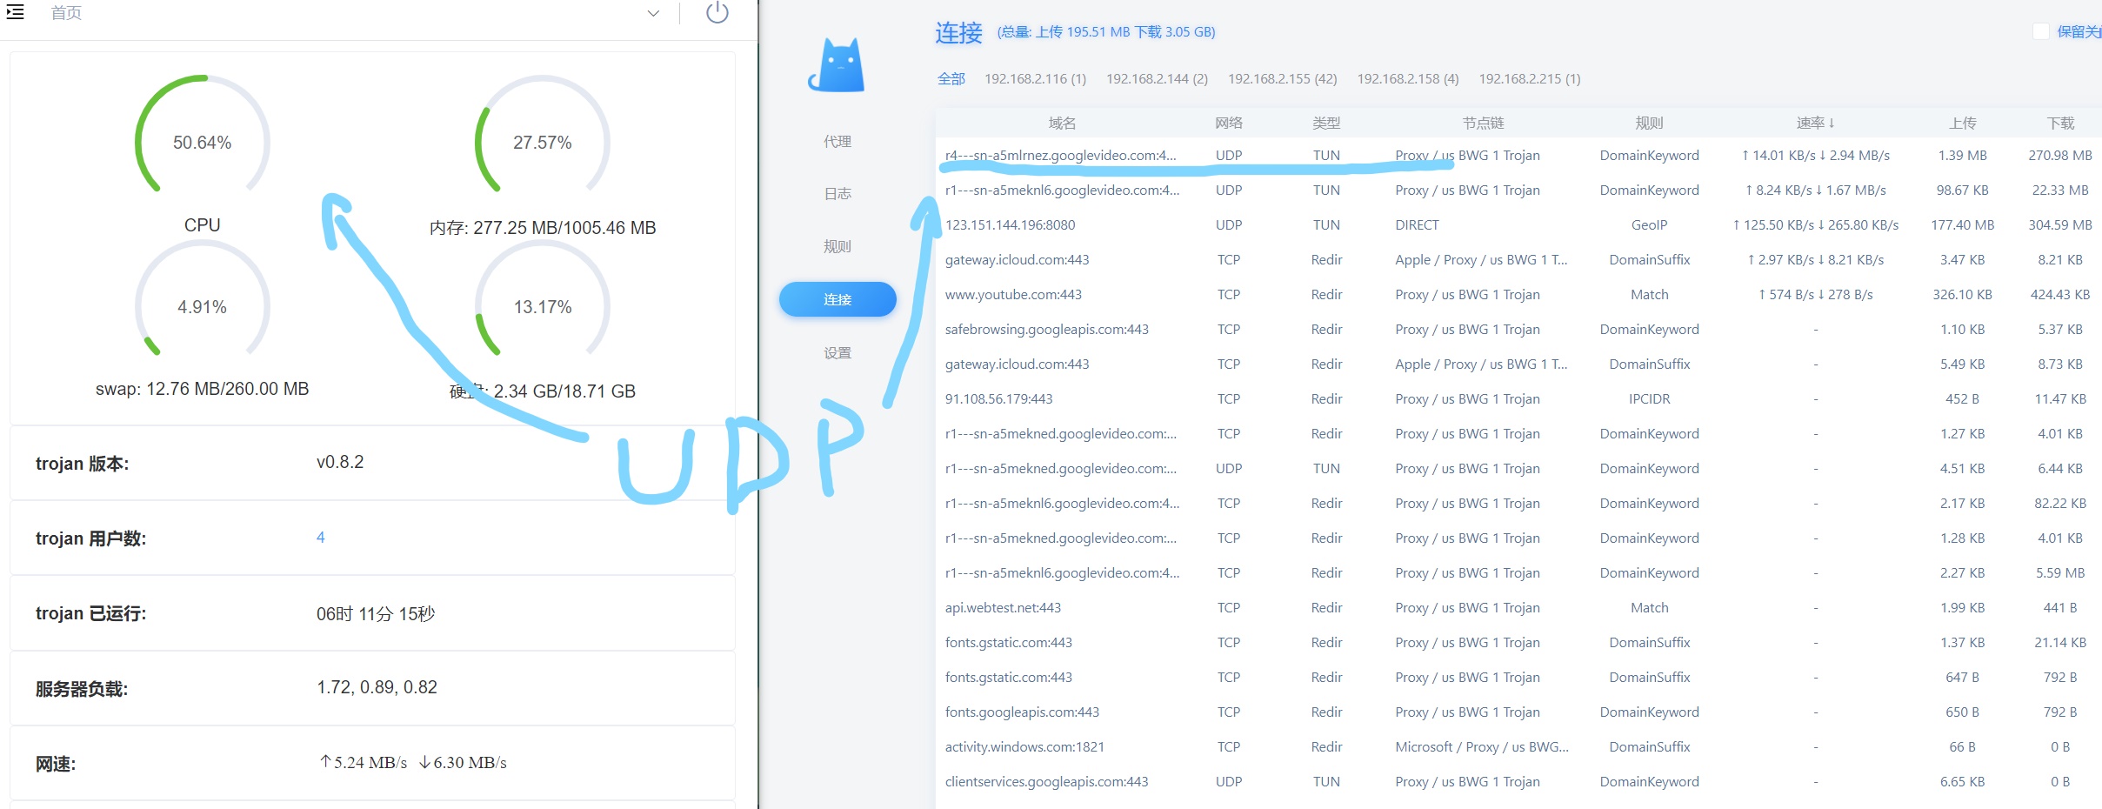
Task: Open the trojan 用户数 link showing 4
Action: 322,538
